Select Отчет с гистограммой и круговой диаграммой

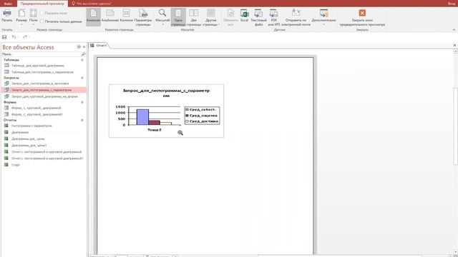point(44,152)
